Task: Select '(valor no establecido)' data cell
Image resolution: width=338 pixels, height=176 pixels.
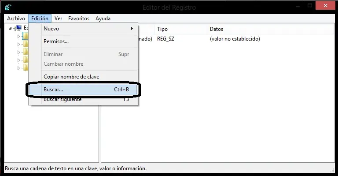Action: pyautogui.click(x=235, y=39)
